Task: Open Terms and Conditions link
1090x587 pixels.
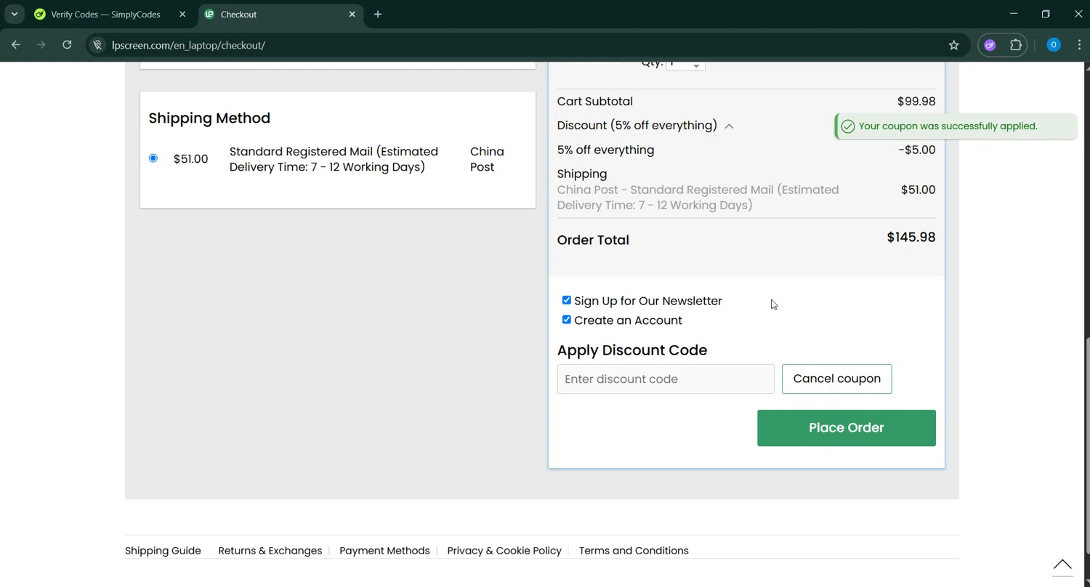Action: point(634,551)
